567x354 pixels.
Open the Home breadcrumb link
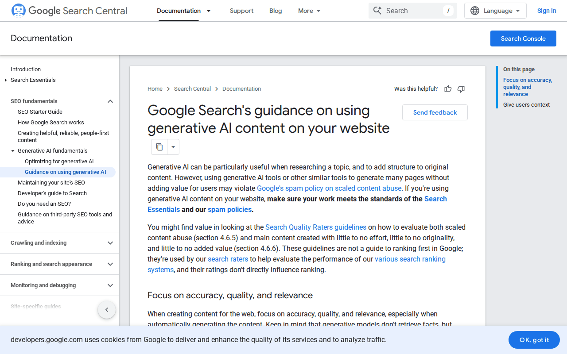[x=155, y=89]
